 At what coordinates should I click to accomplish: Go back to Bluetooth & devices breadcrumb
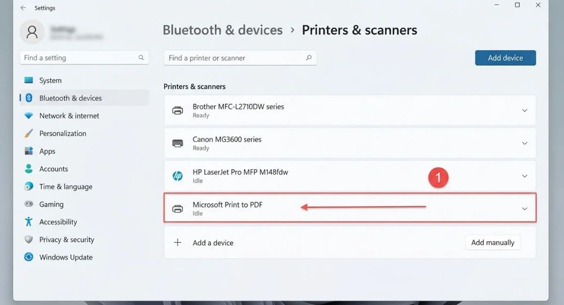[222, 30]
